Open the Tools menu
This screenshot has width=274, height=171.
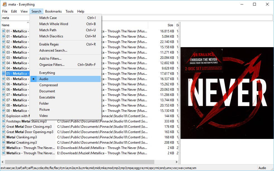click(x=69, y=11)
